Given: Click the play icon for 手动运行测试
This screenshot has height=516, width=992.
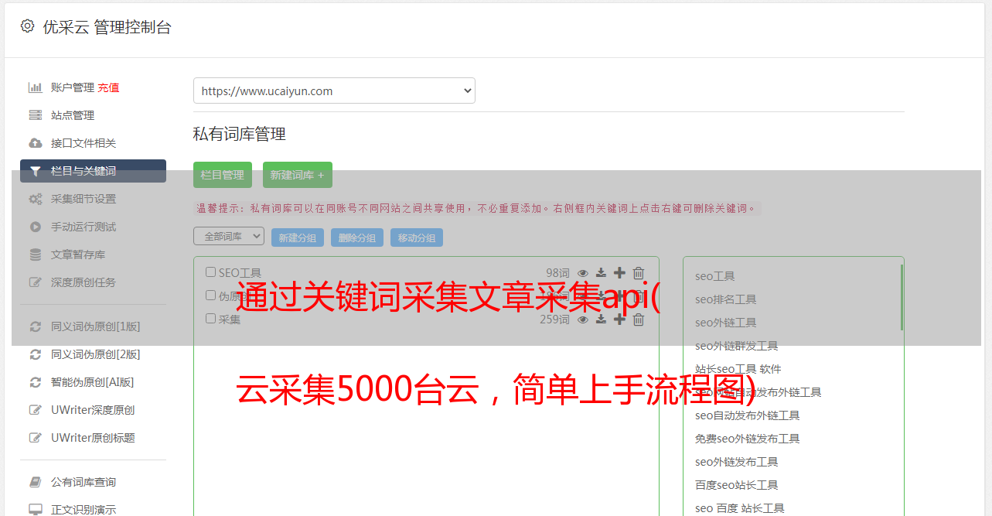Looking at the screenshot, I should (35, 227).
